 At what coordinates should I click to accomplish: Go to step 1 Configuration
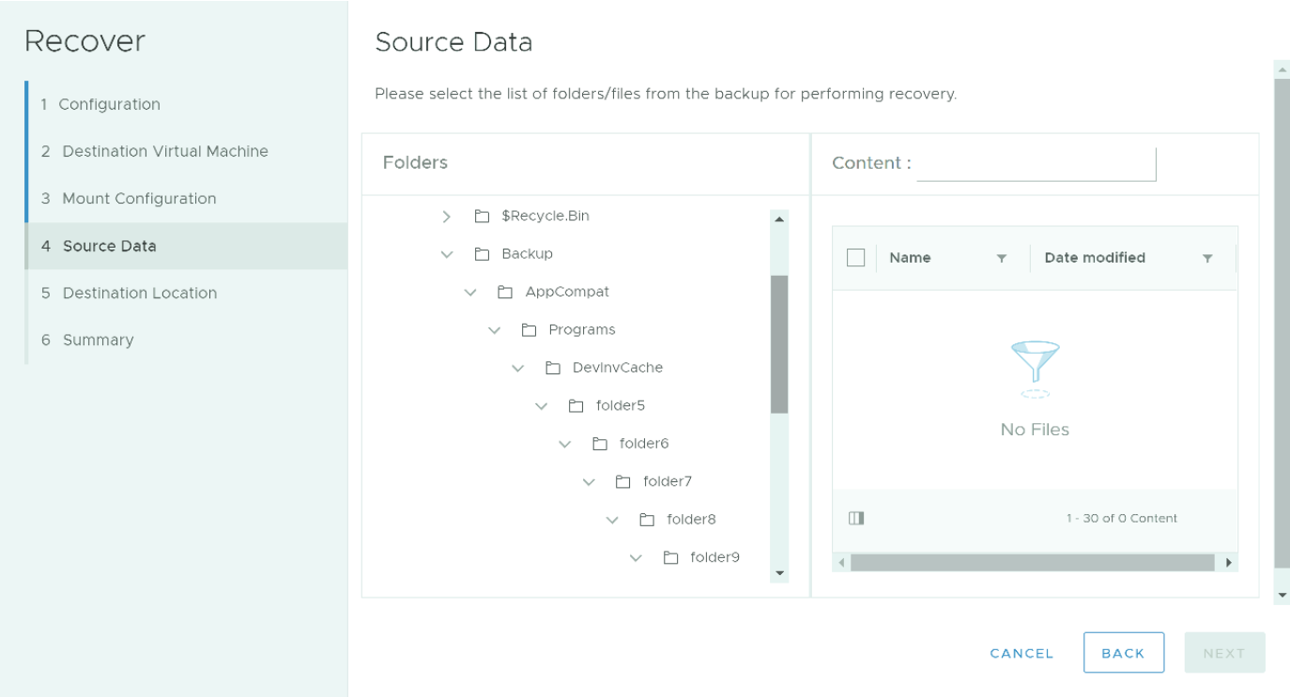109,104
